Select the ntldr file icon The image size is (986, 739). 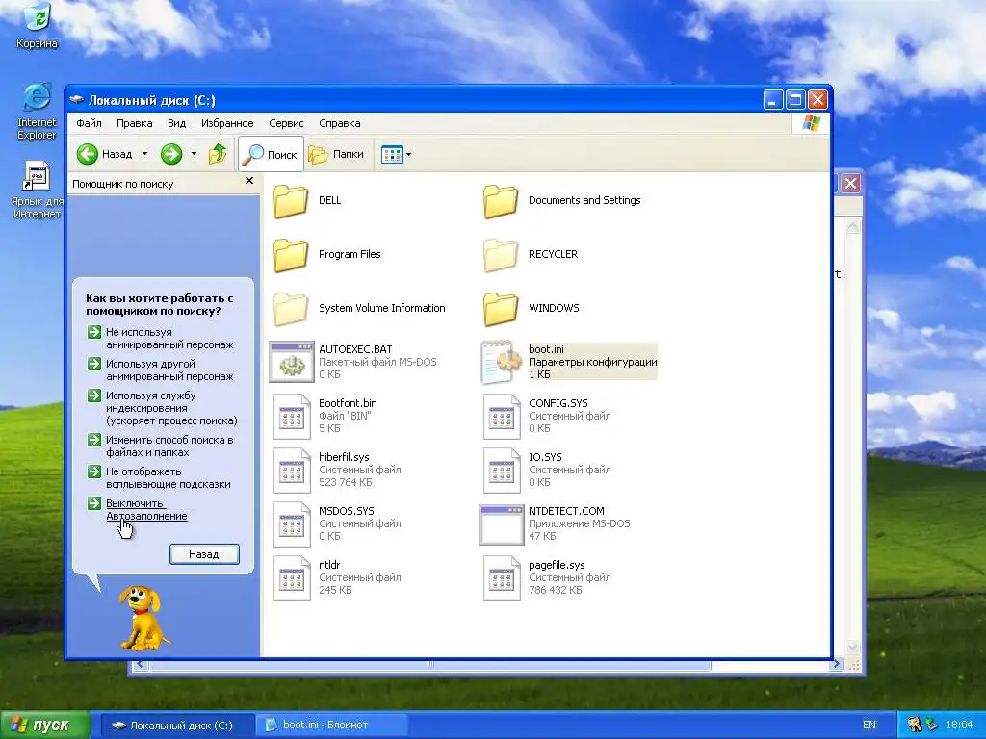pos(292,578)
